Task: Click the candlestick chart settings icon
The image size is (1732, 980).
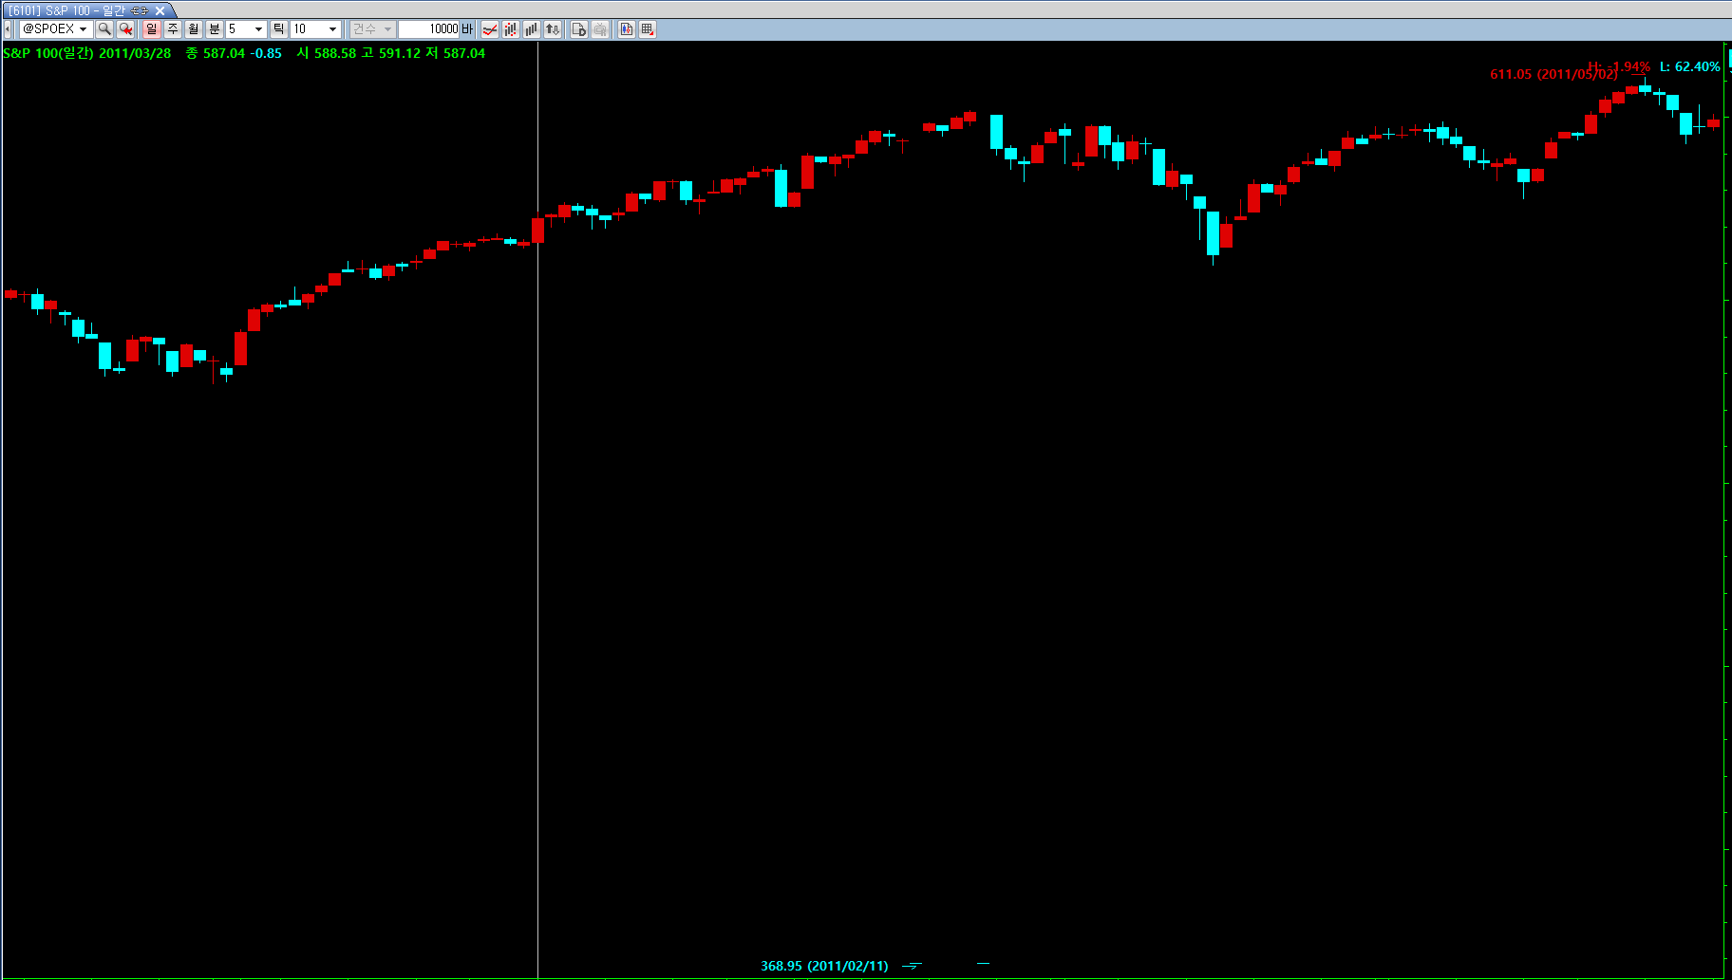Action: point(627,29)
